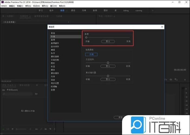Image resolution: width=190 pixels, height=135 pixels.
Task: Select 媒体缓存 in preferences list
Action: click(x=55, y=73)
